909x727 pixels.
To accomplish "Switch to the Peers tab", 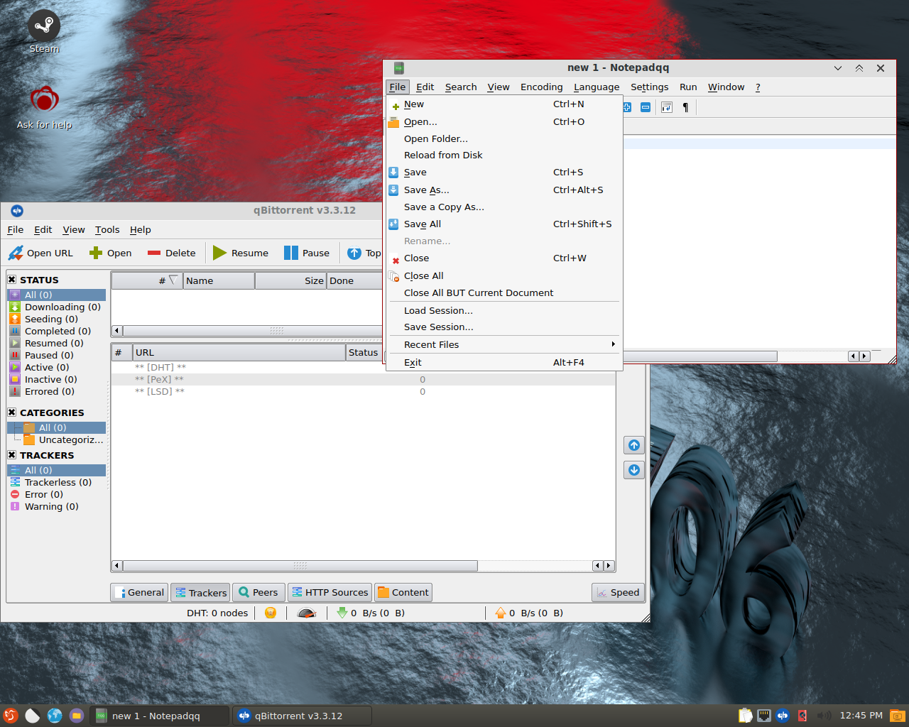I will (258, 592).
